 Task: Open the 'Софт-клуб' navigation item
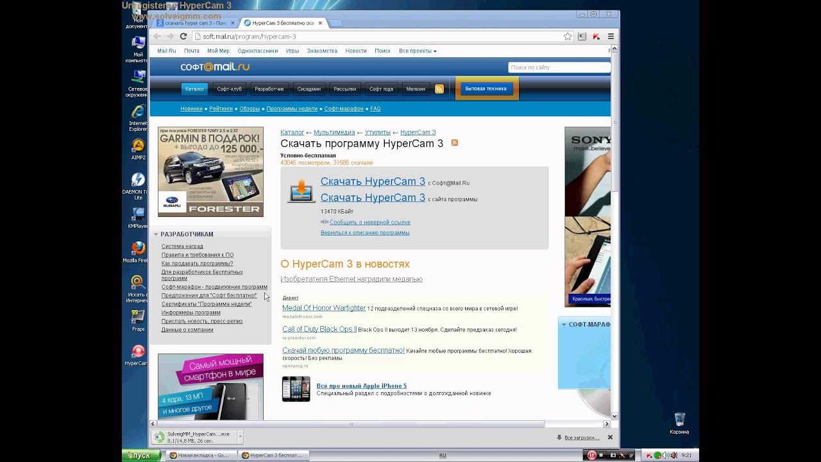point(229,89)
